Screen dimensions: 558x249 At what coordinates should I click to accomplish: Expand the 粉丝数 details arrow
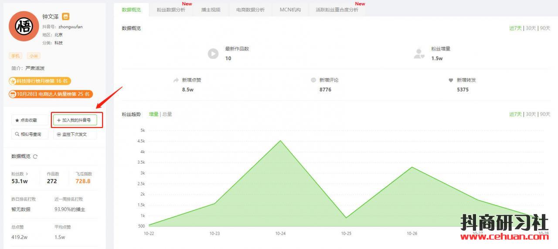27,174
